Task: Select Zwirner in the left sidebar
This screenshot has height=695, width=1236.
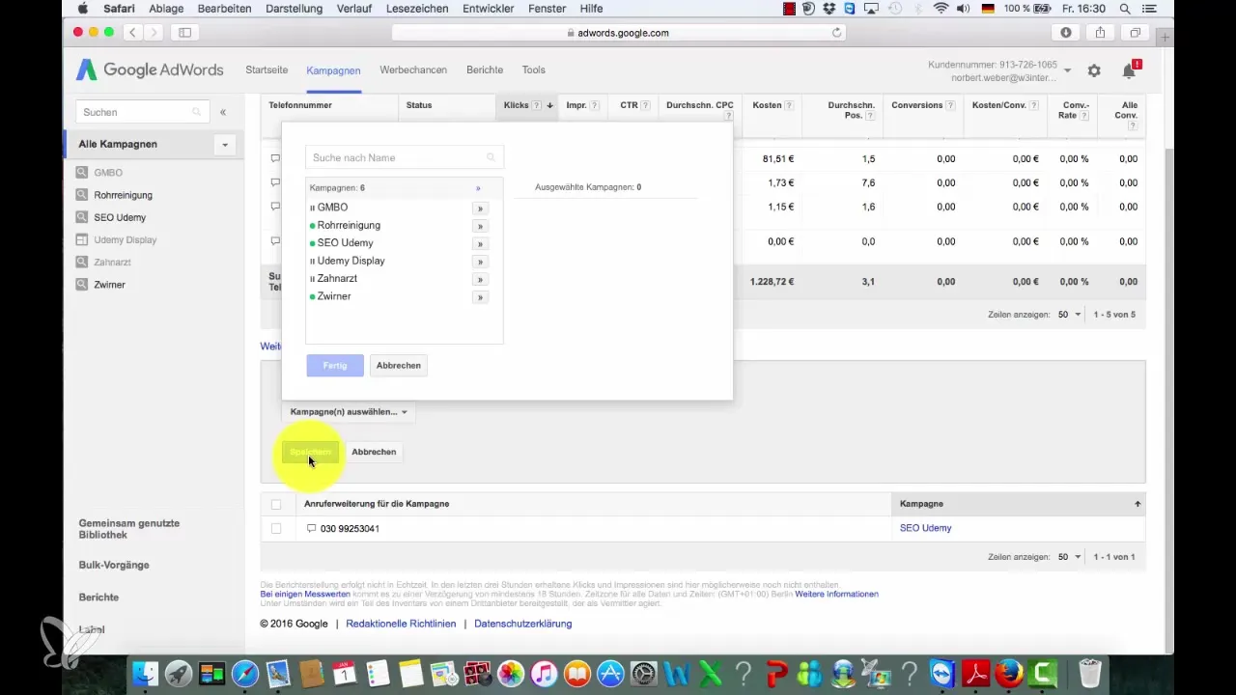Action: 109,285
